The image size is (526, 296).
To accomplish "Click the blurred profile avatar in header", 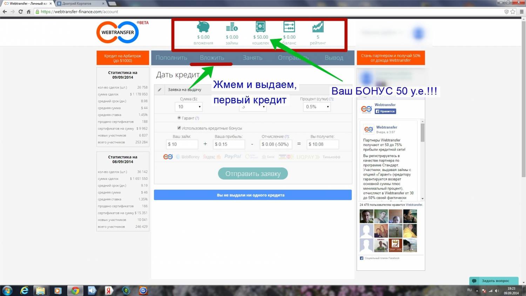I will point(418,33).
